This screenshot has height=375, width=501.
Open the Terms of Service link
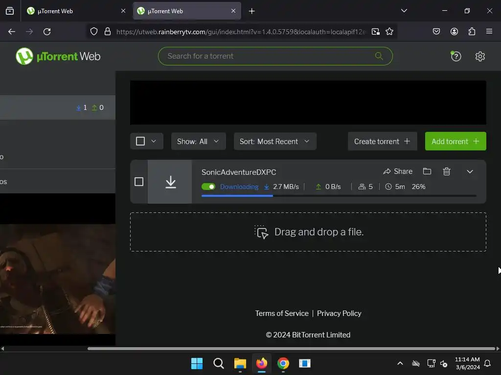coord(282,313)
